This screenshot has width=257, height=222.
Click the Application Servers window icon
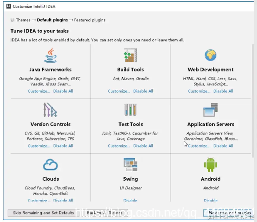(x=211, y=110)
